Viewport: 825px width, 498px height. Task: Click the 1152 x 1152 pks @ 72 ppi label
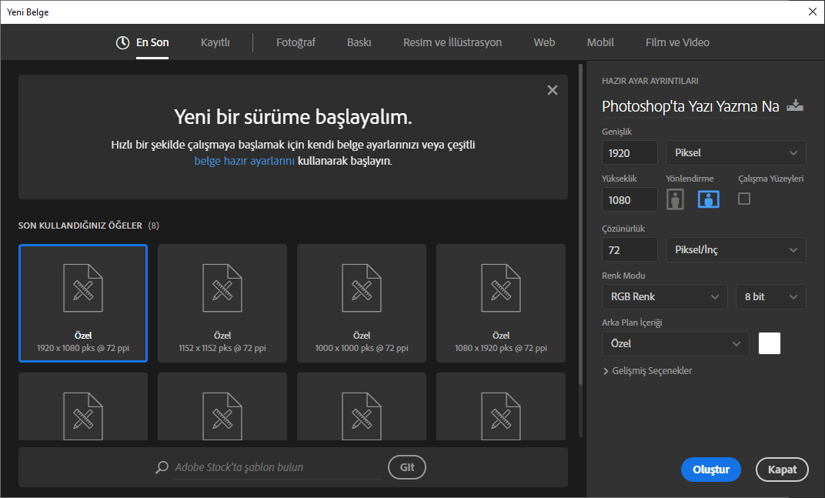(x=222, y=348)
